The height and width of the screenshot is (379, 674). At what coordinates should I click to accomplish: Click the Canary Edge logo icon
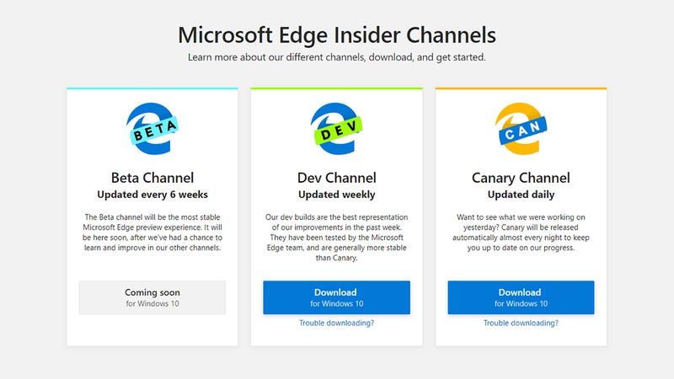521,129
